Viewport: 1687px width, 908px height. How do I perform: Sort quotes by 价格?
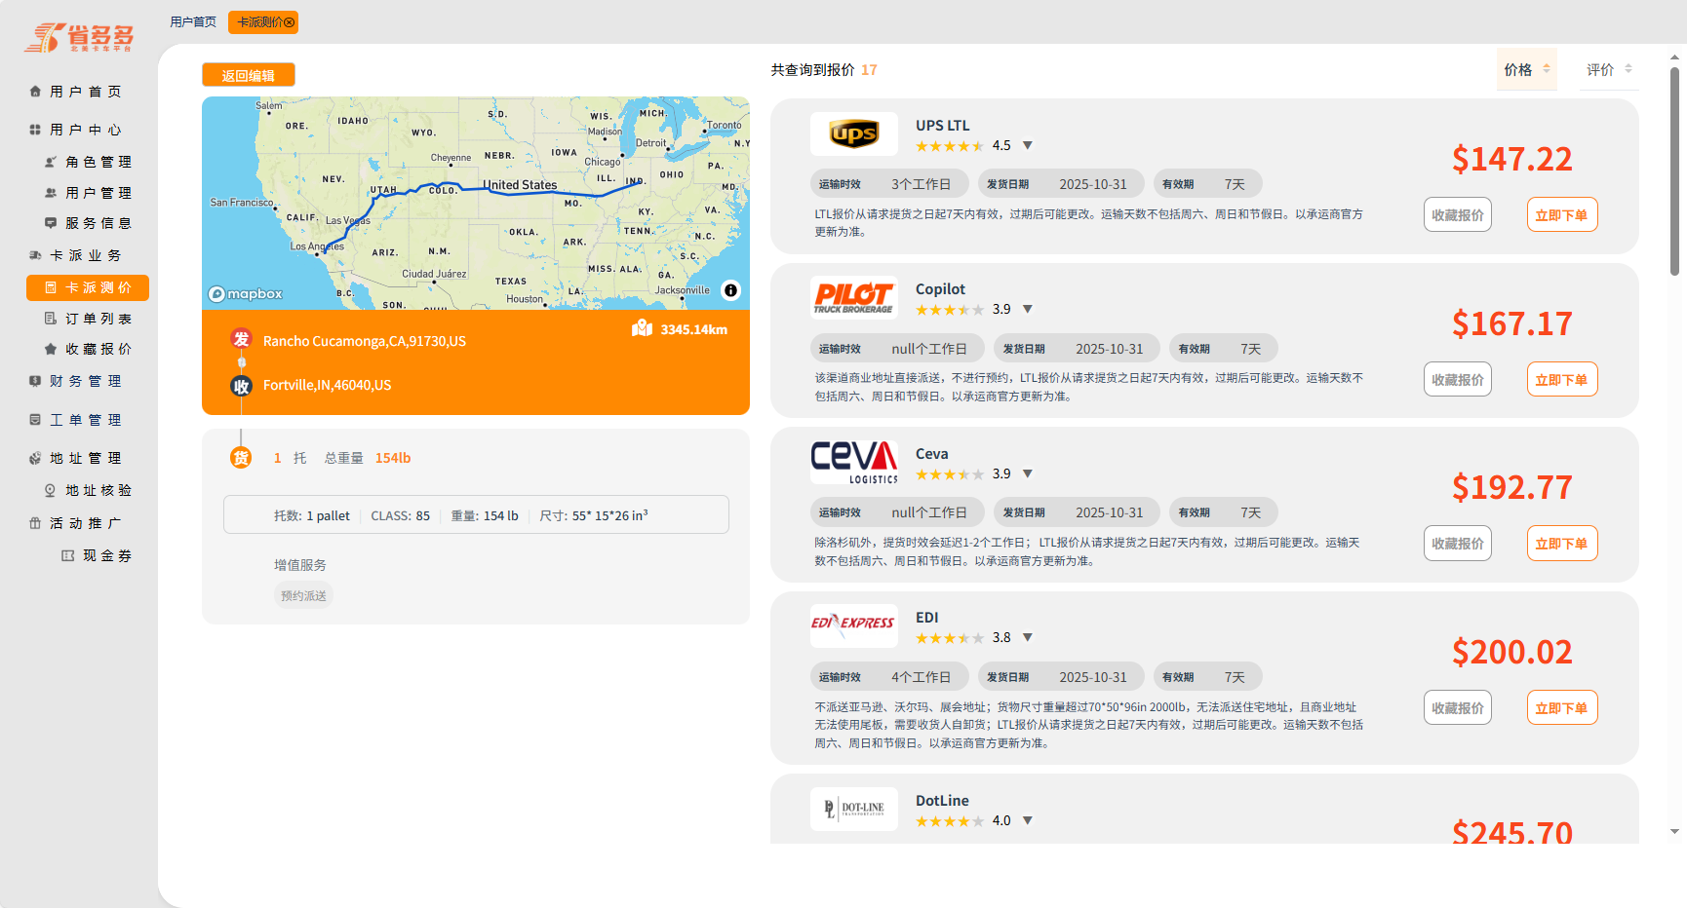[1526, 70]
